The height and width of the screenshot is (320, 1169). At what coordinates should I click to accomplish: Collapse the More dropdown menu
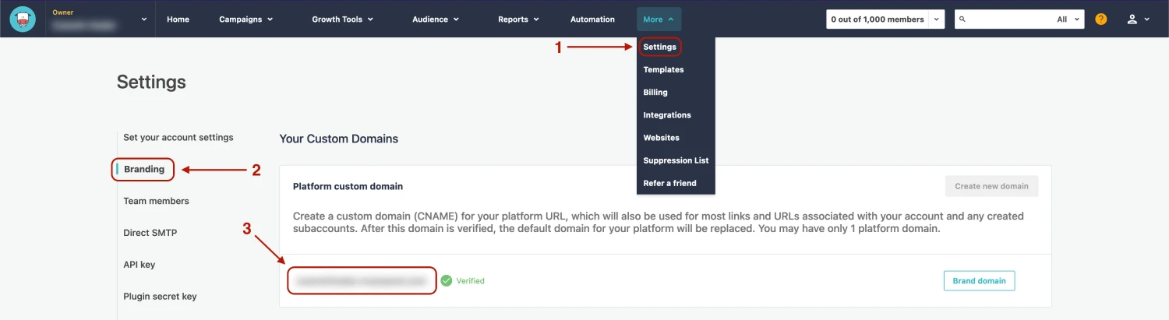[x=659, y=19]
